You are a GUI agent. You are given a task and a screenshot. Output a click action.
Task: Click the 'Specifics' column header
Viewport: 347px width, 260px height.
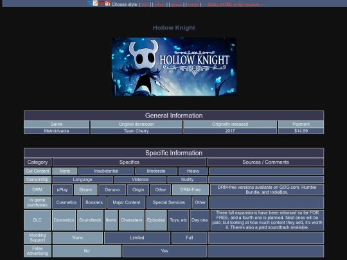point(129,162)
